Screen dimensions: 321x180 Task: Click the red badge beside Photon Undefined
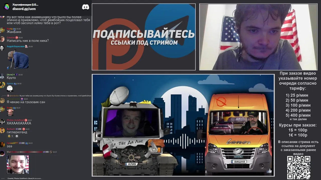click(x=26, y=120)
